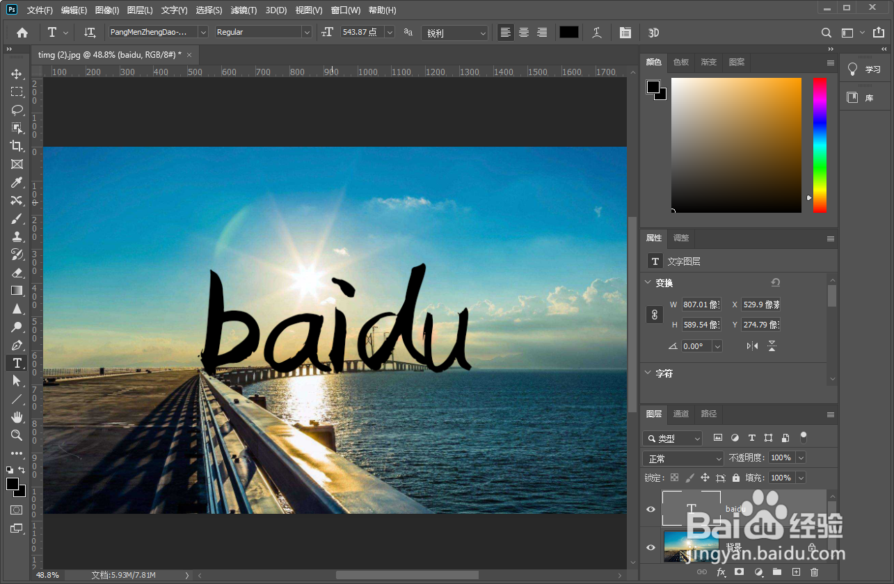Open the Character and Paragraph panels
Viewport: 894px width, 584px height.
[625, 32]
